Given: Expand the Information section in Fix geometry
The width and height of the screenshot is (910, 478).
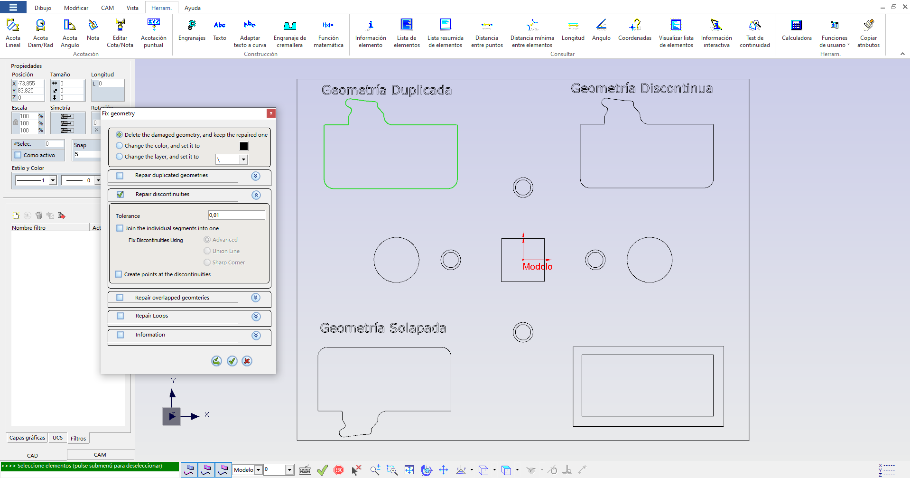Looking at the screenshot, I should pyautogui.click(x=256, y=335).
